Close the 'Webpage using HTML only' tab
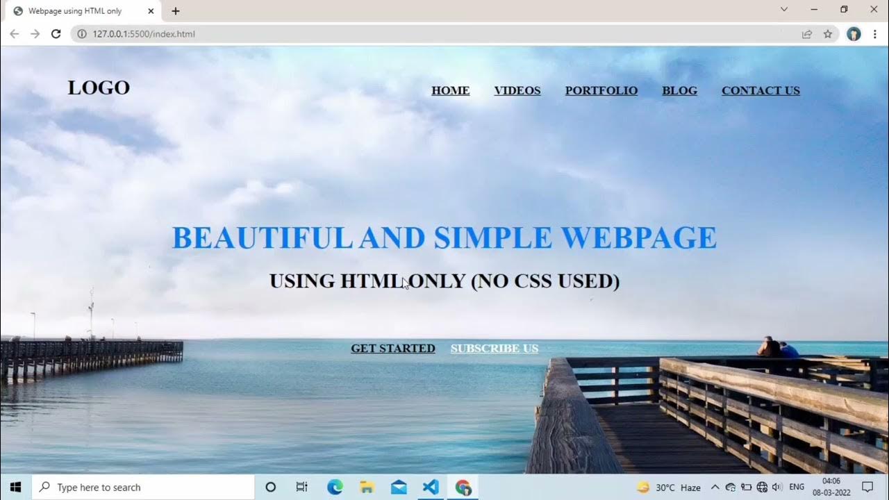Viewport: 889px width, 500px height. [151, 11]
